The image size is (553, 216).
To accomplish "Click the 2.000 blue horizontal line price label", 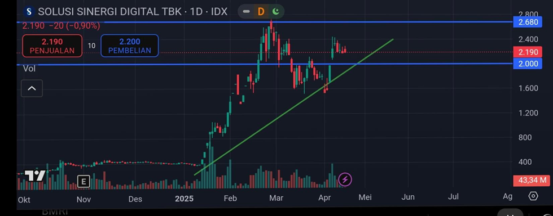I will point(528,64).
